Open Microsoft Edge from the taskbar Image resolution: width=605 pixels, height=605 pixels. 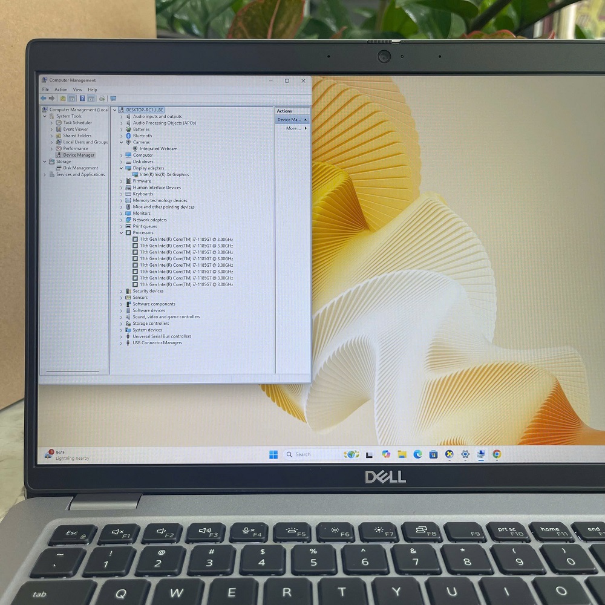pos(417,454)
